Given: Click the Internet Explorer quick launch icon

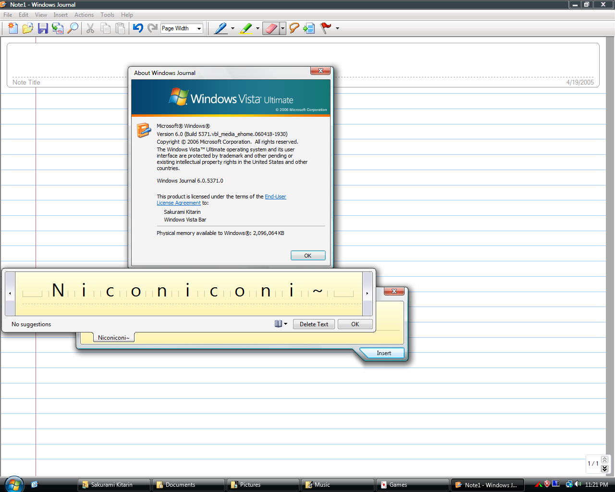Looking at the screenshot, I should pos(35,484).
